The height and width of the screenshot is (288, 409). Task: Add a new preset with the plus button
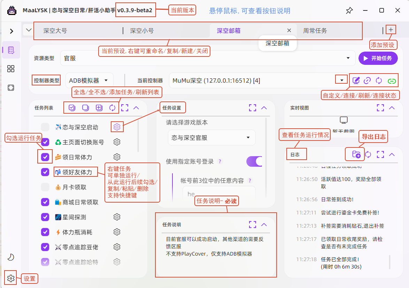tap(391, 30)
